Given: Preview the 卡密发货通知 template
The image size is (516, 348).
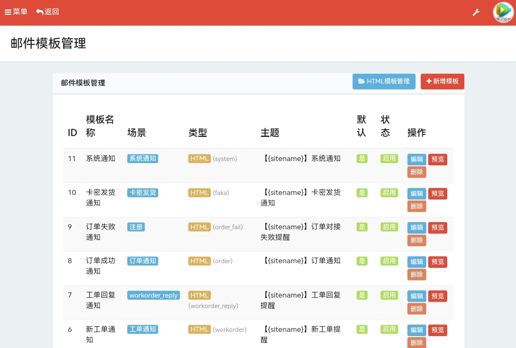Looking at the screenshot, I should pyautogui.click(x=438, y=194).
